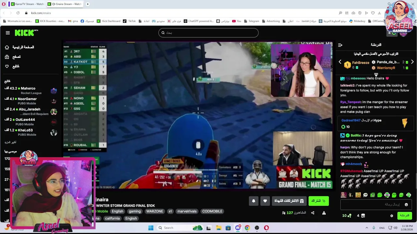
Task: Open the browser downloads icon
Action: (x=380, y=13)
